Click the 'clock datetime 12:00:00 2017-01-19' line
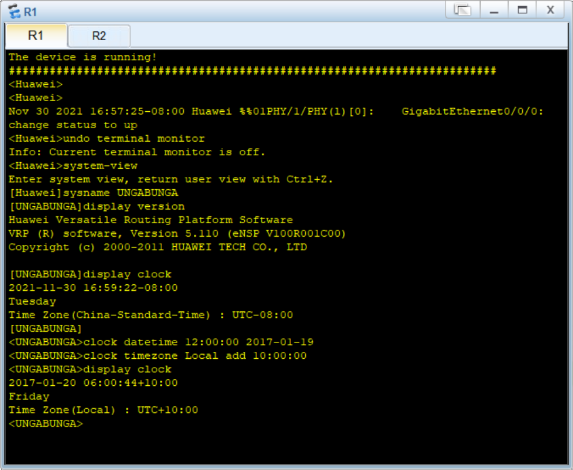Screen dimensions: 573x470 pyautogui.click(x=161, y=342)
